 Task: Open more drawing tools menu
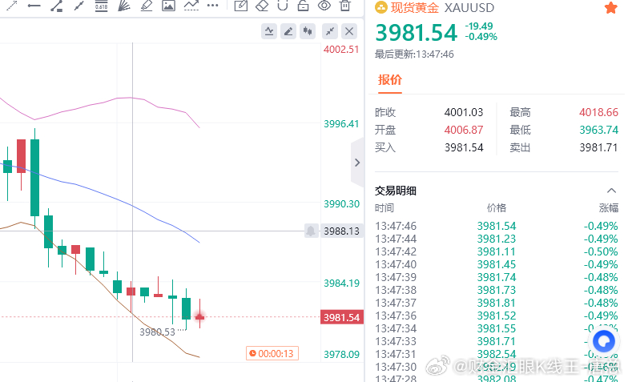coord(213,5)
